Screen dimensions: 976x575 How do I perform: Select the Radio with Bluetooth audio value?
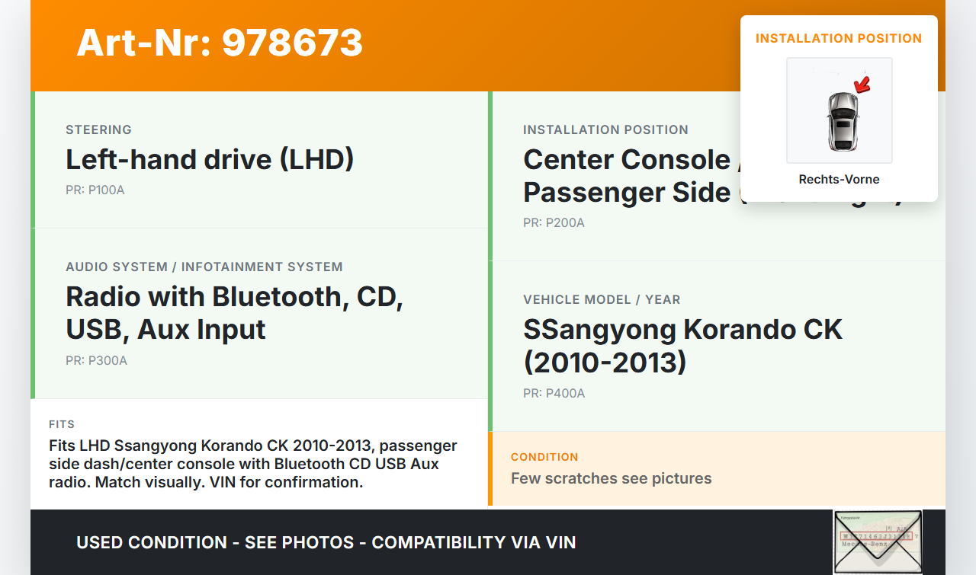click(x=234, y=313)
